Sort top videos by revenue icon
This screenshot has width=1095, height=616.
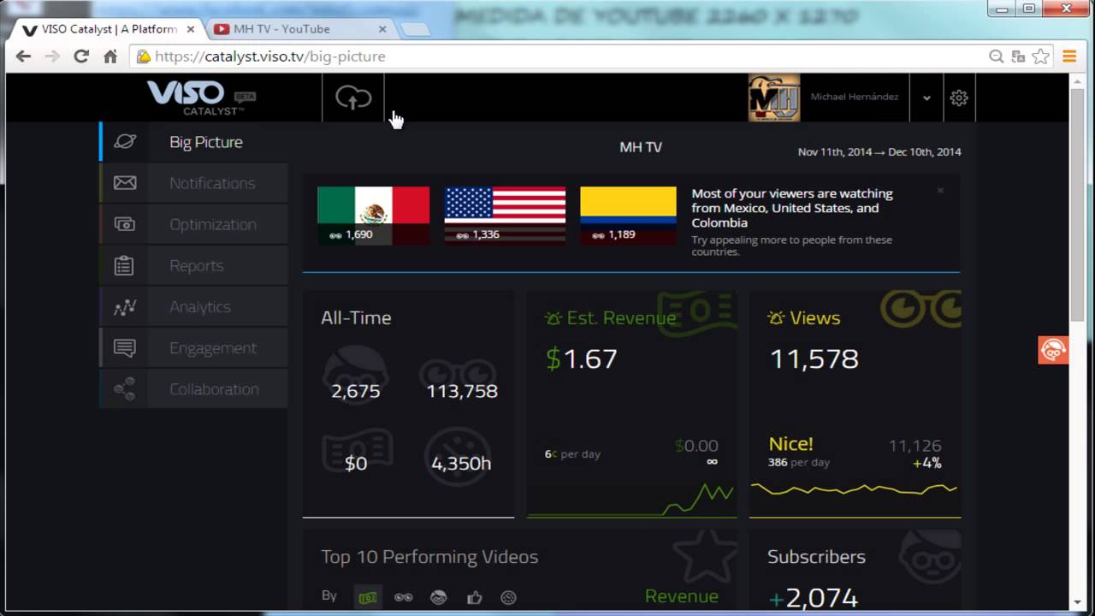(x=368, y=597)
